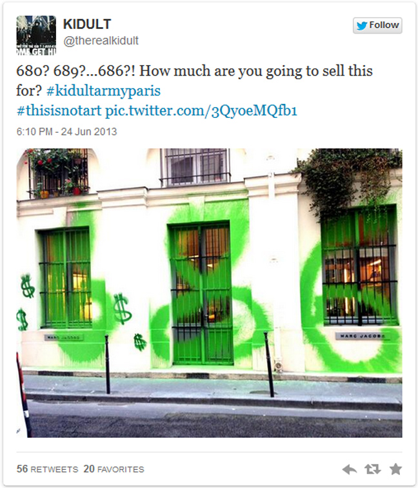The image size is (418, 488).
Task: Click the flower balcony window in photo
Action: (x=59, y=173)
